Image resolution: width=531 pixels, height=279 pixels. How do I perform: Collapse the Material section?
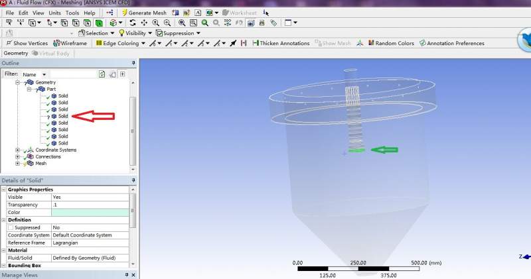4,251
